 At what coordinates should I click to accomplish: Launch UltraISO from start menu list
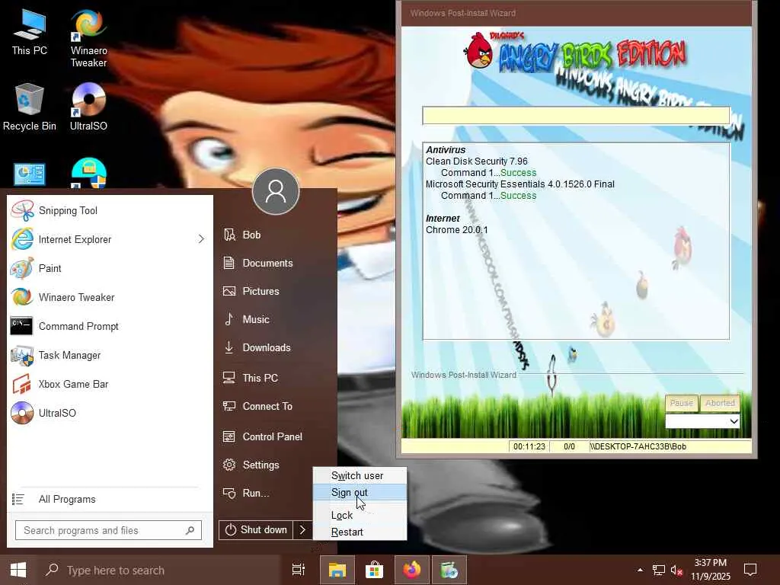tap(110, 412)
